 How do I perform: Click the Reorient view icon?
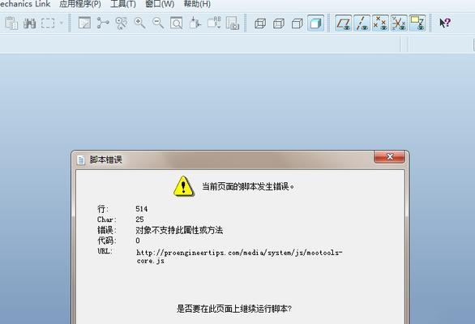pos(195,23)
